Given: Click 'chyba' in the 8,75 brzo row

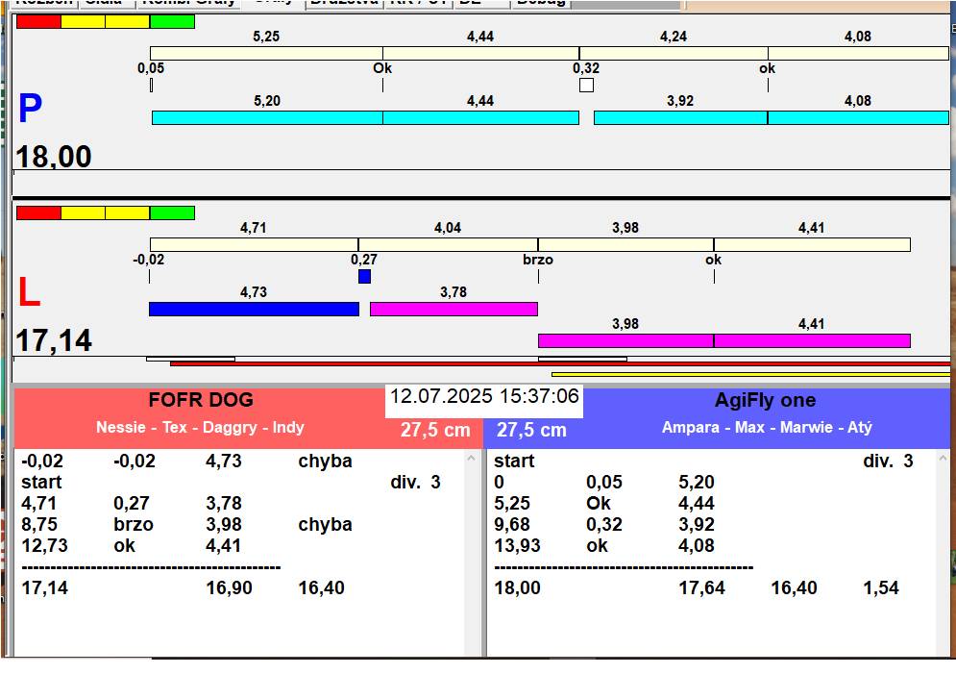Looking at the screenshot, I should [x=325, y=525].
